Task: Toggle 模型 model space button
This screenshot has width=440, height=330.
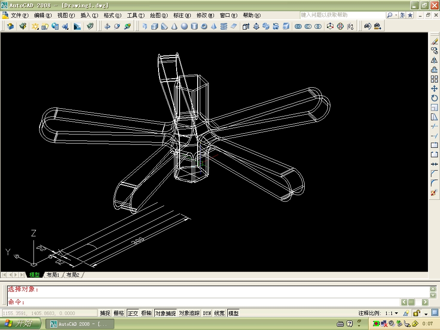Action: (233, 313)
